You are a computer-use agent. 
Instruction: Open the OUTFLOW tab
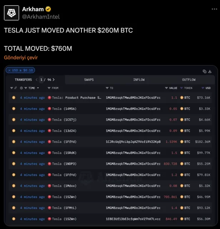click(189, 80)
